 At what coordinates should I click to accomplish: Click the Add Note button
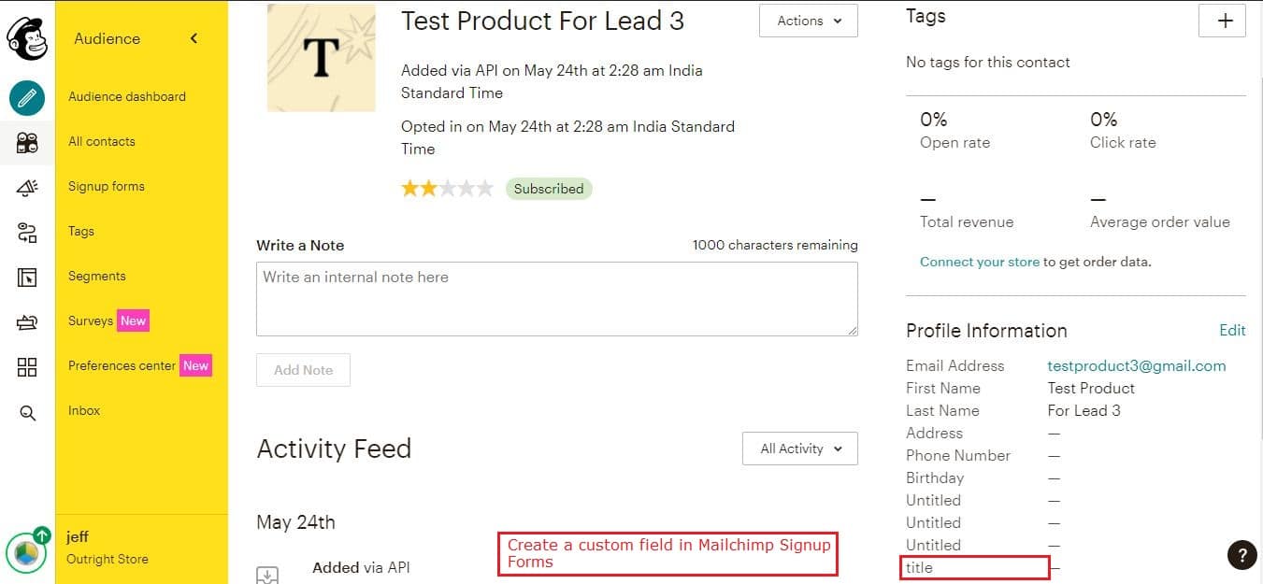[303, 370]
